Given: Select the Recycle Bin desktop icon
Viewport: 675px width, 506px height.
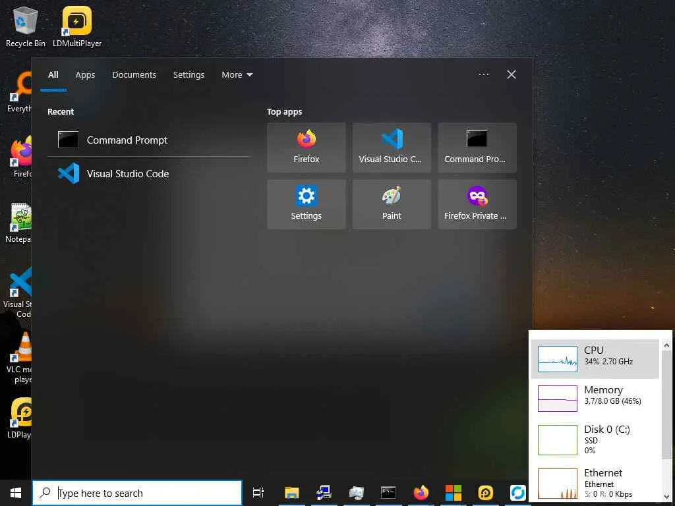Looking at the screenshot, I should (26, 26).
